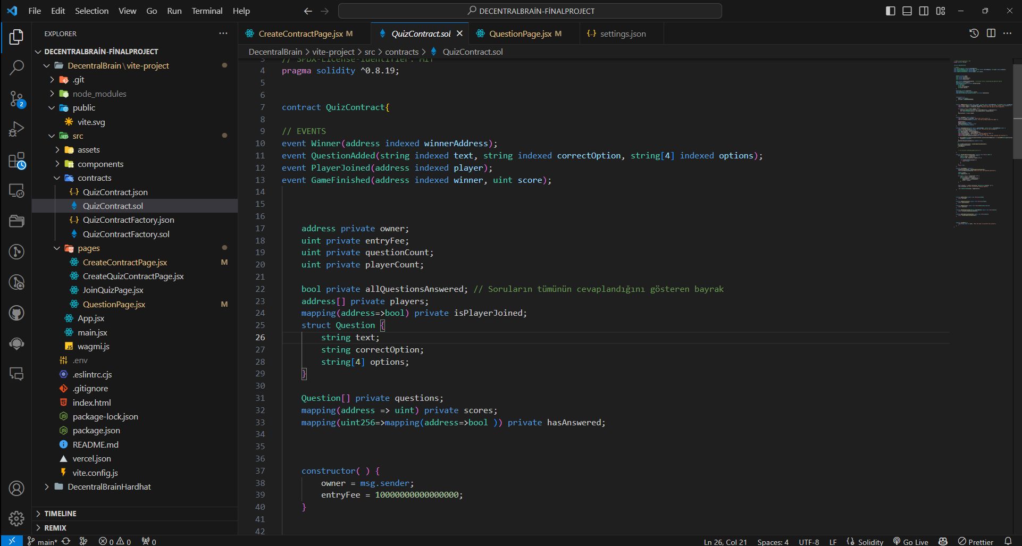Click the ports forwarded indicator in status bar
This screenshot has height=546, width=1022.
point(149,541)
